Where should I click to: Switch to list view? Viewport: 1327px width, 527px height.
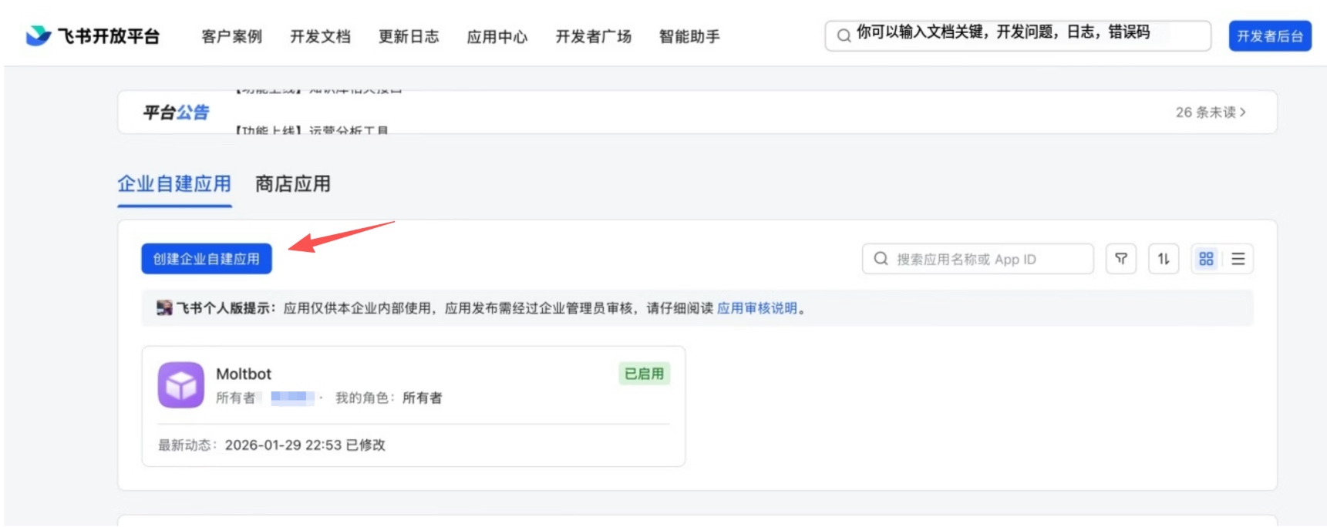(1238, 259)
